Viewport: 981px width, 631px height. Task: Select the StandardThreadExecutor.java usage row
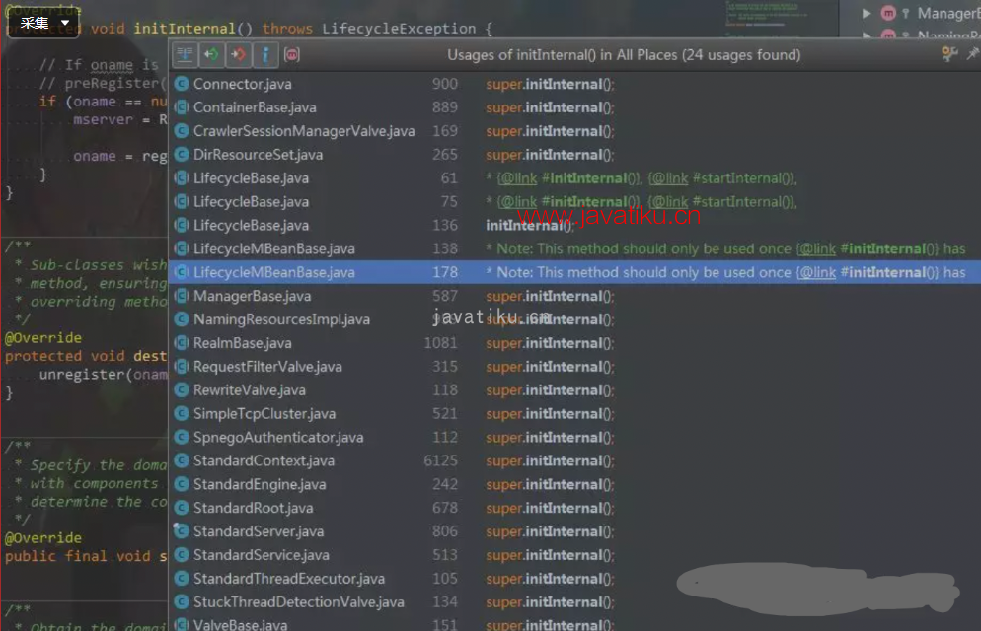[x=574, y=579]
